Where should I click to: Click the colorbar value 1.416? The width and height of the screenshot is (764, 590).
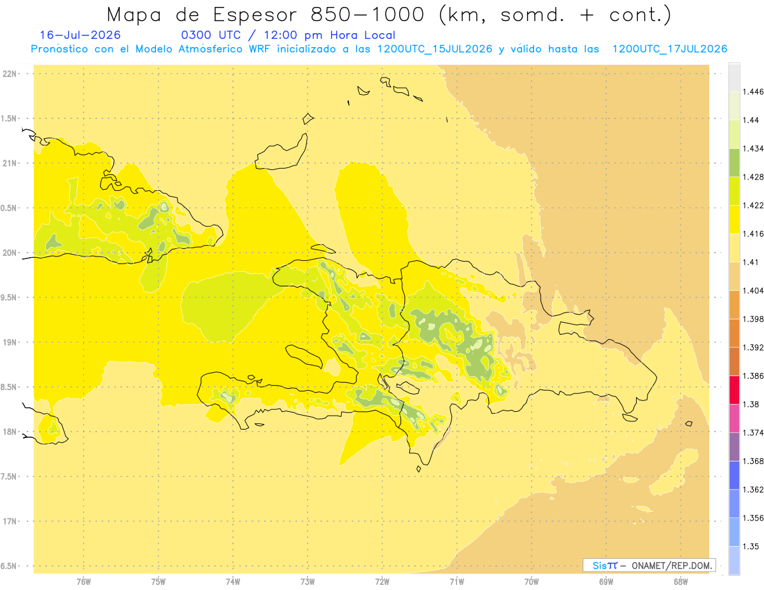coord(754,234)
